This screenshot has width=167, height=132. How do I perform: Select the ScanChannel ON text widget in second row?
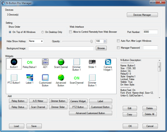77,78
